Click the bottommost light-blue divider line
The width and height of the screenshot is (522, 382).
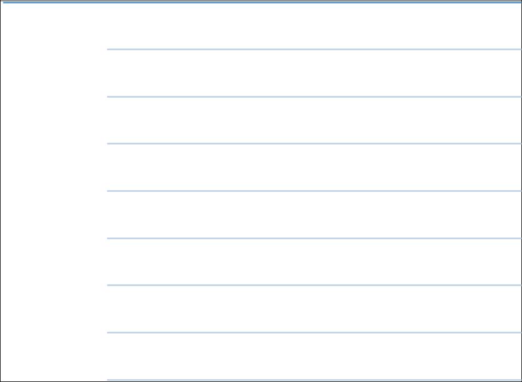point(314,380)
